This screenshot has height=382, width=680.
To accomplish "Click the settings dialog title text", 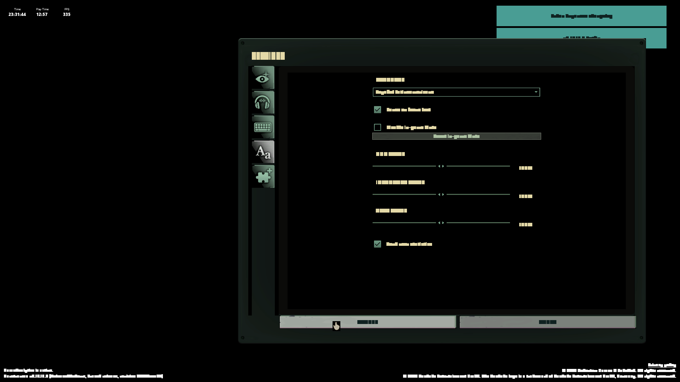I will (x=268, y=56).
